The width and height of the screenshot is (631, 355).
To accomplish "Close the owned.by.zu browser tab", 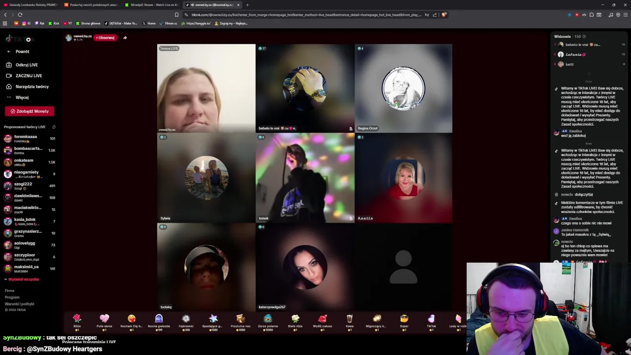I will coord(238,5).
